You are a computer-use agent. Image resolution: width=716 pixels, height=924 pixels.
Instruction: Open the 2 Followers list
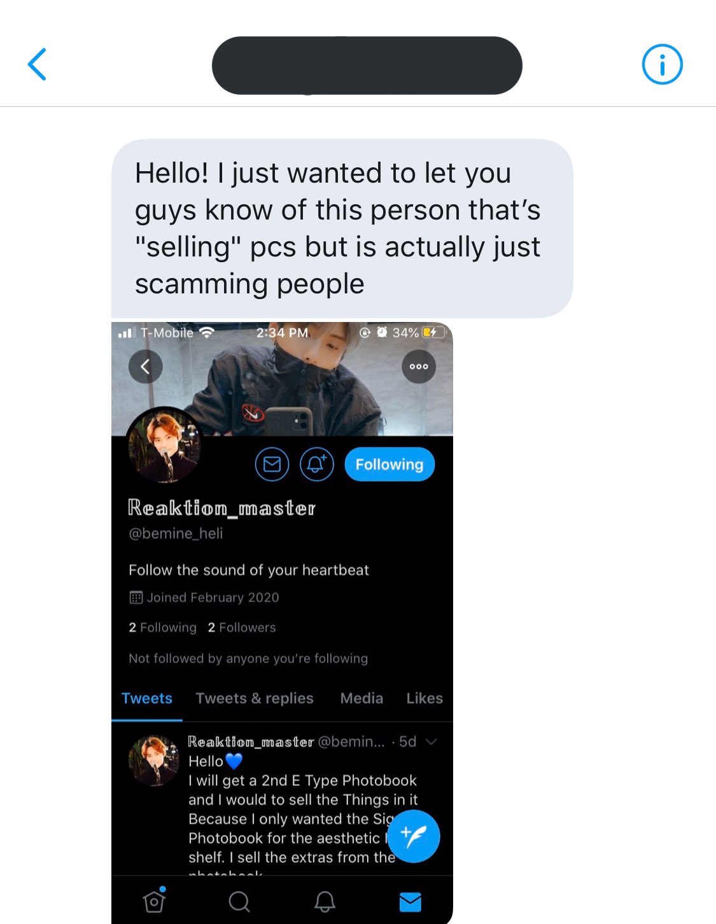tap(242, 627)
